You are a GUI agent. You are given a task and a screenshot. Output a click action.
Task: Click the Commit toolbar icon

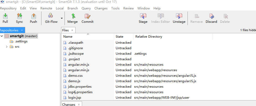88,16
